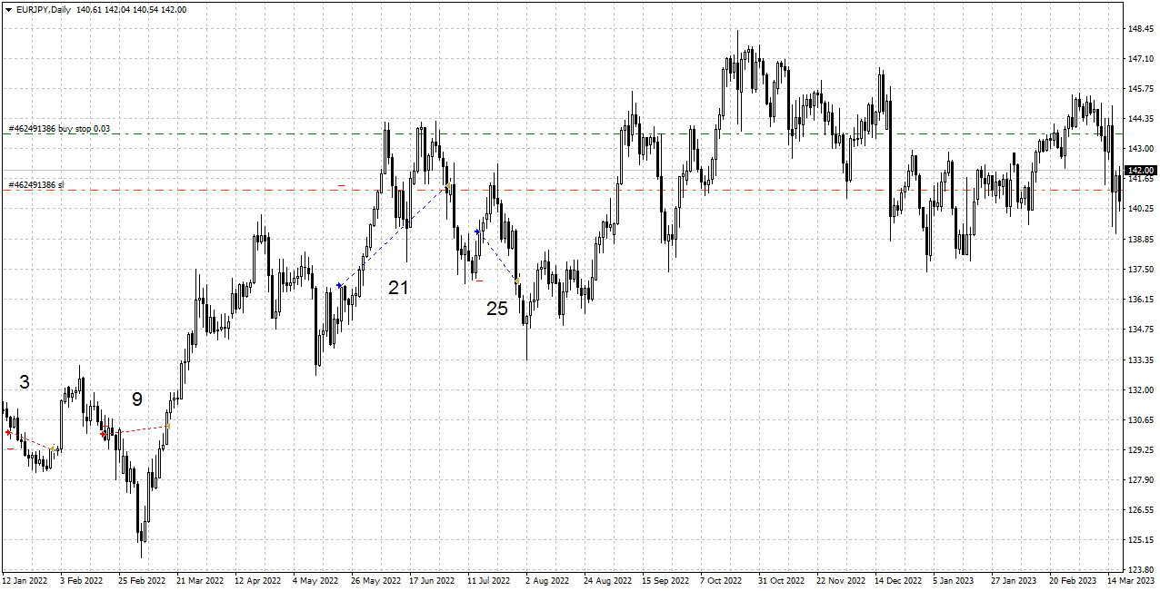Viewport: 1160px width, 591px height.
Task: Click the 25 Feb 2022 date label
Action: [x=142, y=580]
